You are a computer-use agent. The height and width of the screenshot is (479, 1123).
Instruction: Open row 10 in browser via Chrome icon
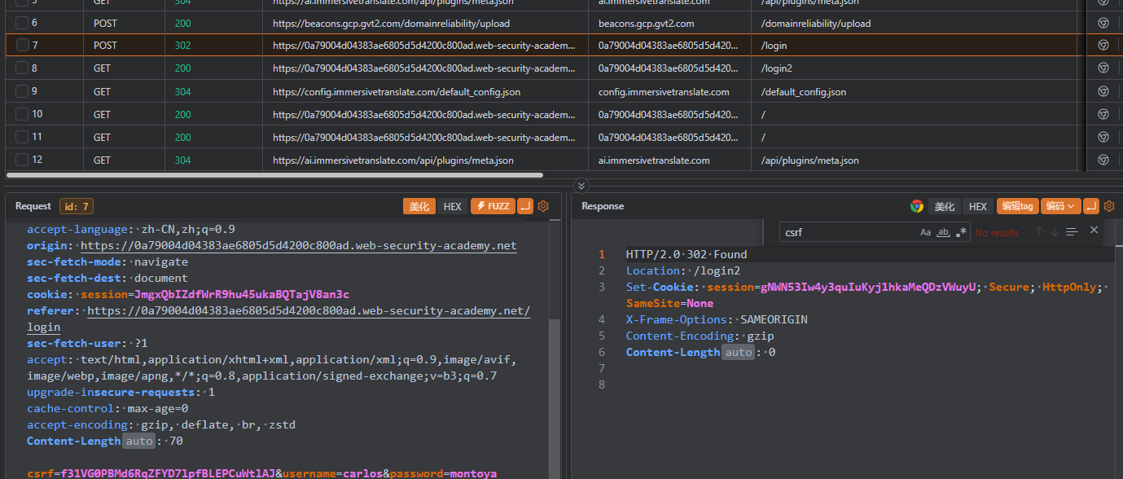pyautogui.click(x=1103, y=114)
